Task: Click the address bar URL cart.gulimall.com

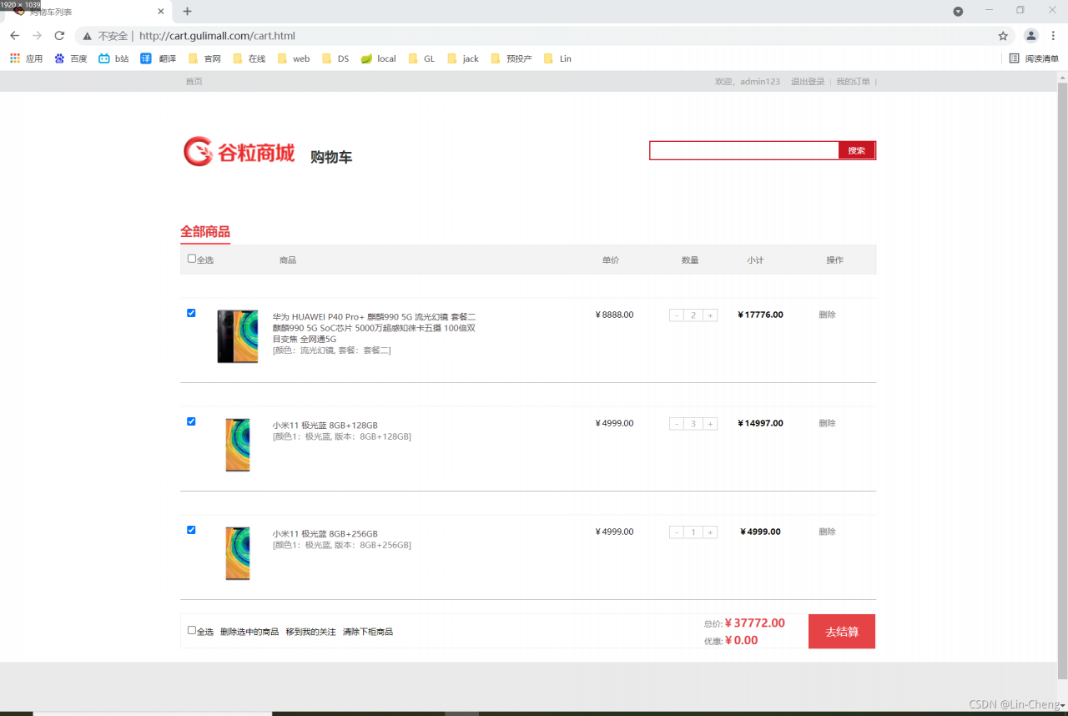Action: [217, 36]
